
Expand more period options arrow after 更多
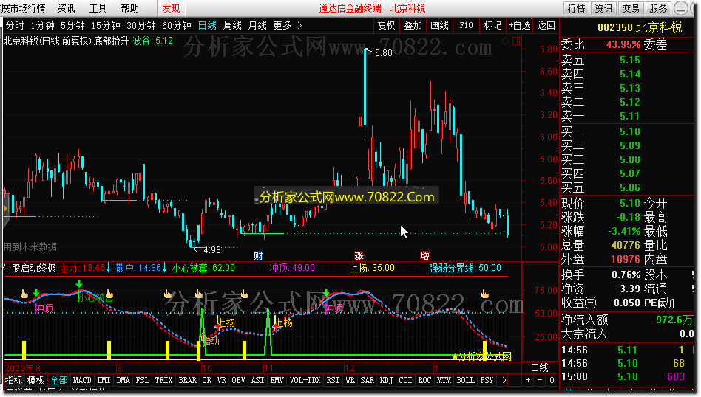[299, 25]
